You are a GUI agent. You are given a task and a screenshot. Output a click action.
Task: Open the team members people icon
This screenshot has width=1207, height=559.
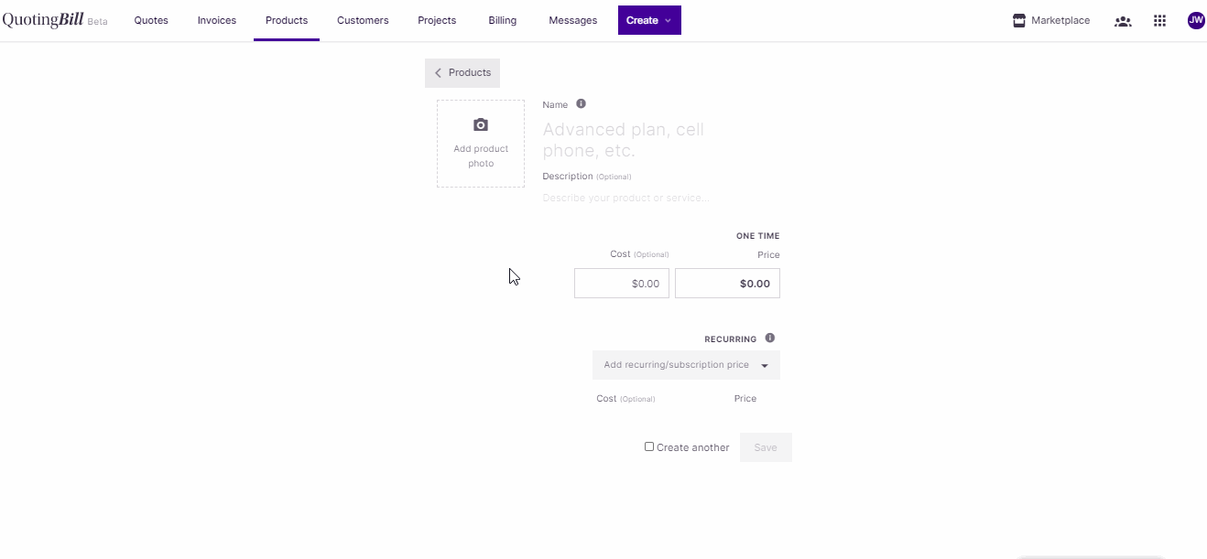coord(1123,21)
